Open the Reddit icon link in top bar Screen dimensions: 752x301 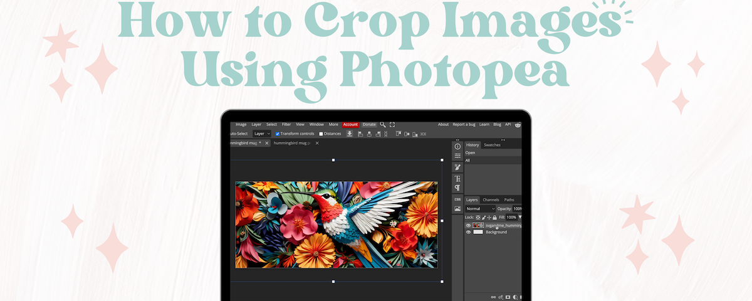coord(518,125)
